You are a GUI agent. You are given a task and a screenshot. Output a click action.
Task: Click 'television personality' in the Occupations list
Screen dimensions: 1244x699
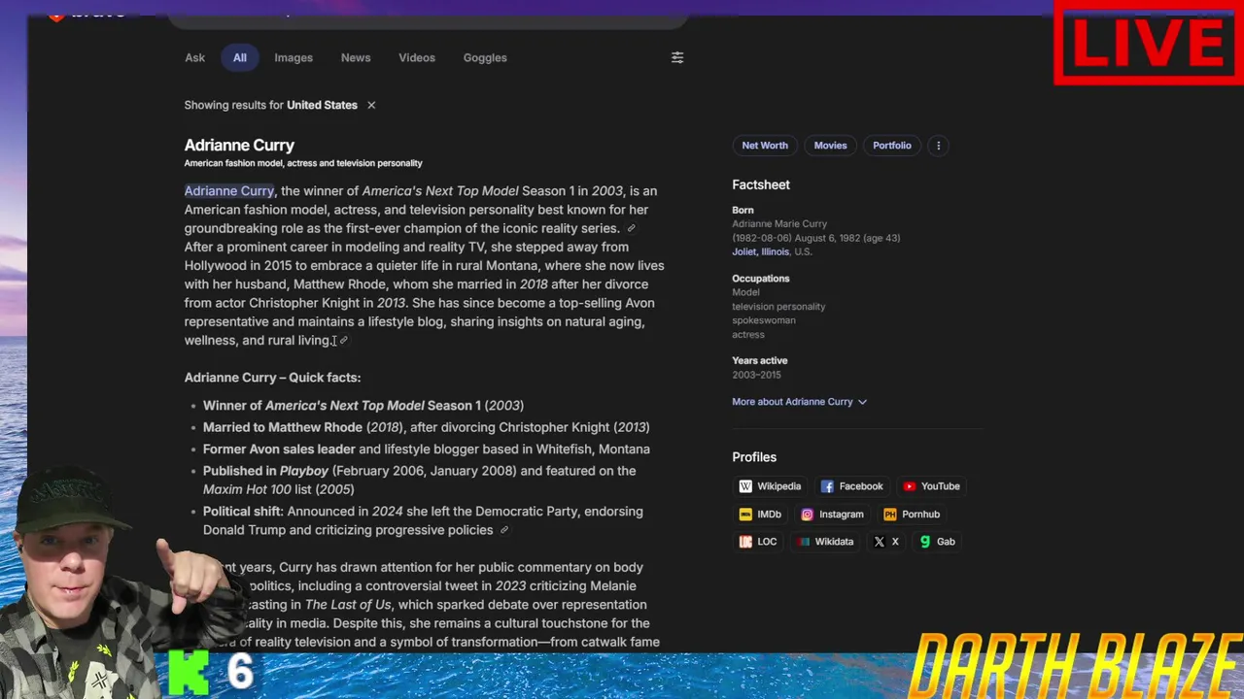point(778,307)
